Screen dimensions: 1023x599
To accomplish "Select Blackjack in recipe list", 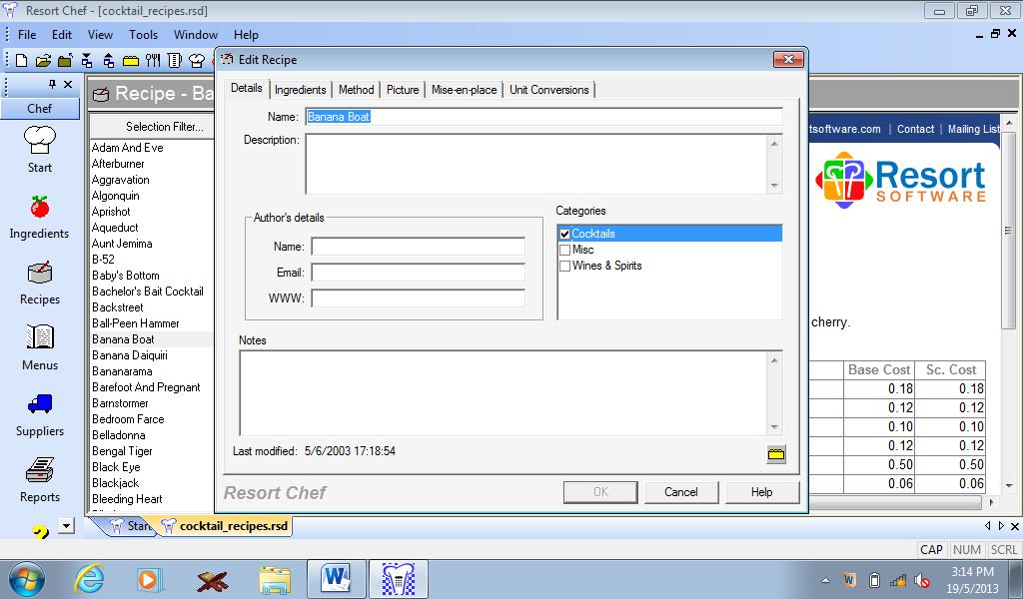I will pyautogui.click(x=116, y=483).
